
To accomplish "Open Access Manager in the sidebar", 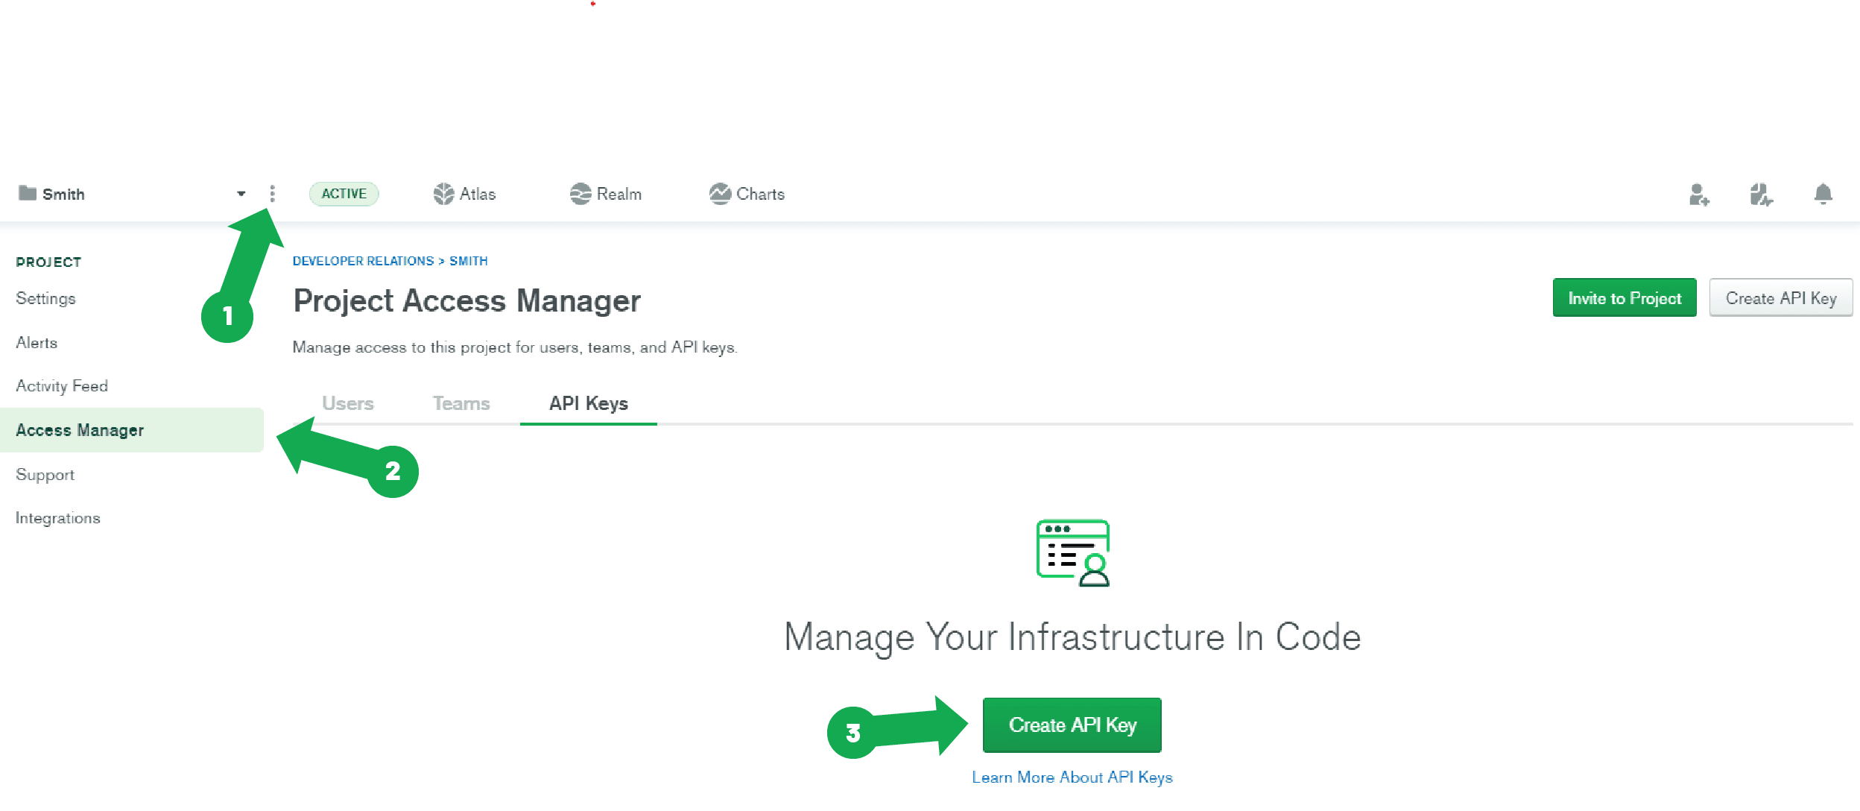I will (x=80, y=430).
